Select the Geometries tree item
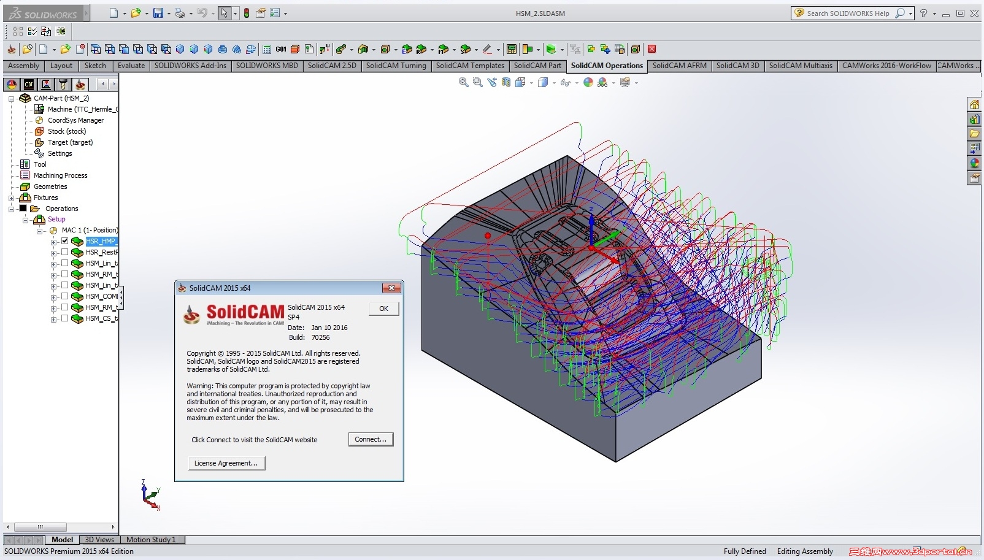Screen dimensions: 984x560 coord(50,186)
